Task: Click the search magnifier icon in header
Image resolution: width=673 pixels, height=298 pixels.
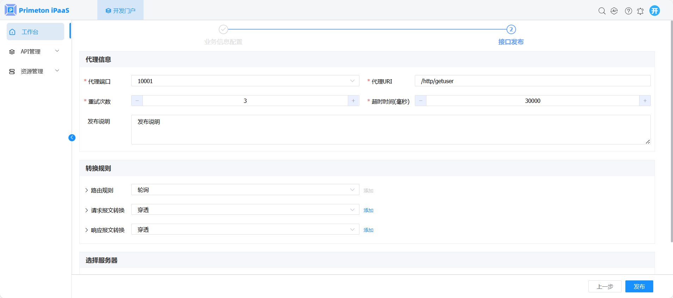Action: pyautogui.click(x=602, y=11)
